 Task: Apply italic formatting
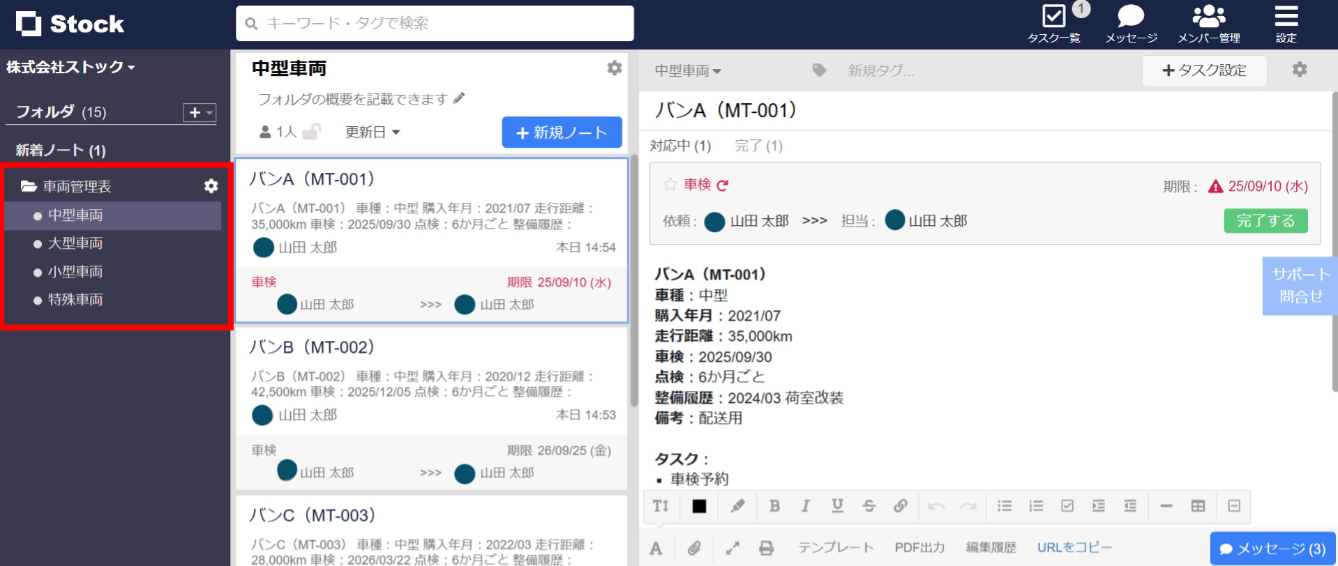806,506
